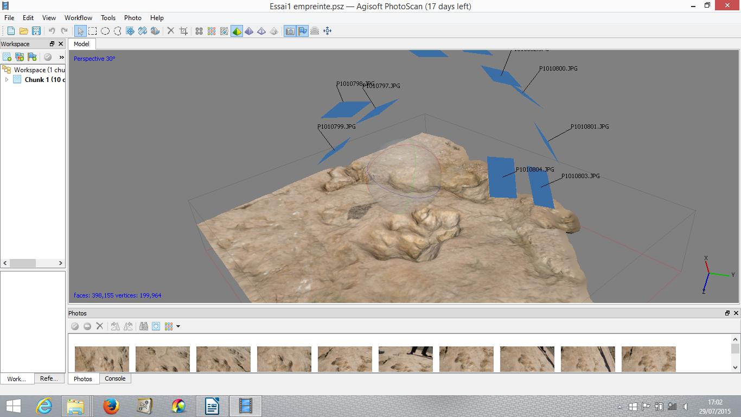Toggle Show Cameras in model view
The height and width of the screenshot is (417, 741).
tap(290, 31)
